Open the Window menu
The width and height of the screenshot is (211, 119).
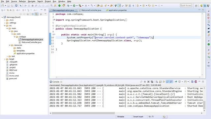62,1
